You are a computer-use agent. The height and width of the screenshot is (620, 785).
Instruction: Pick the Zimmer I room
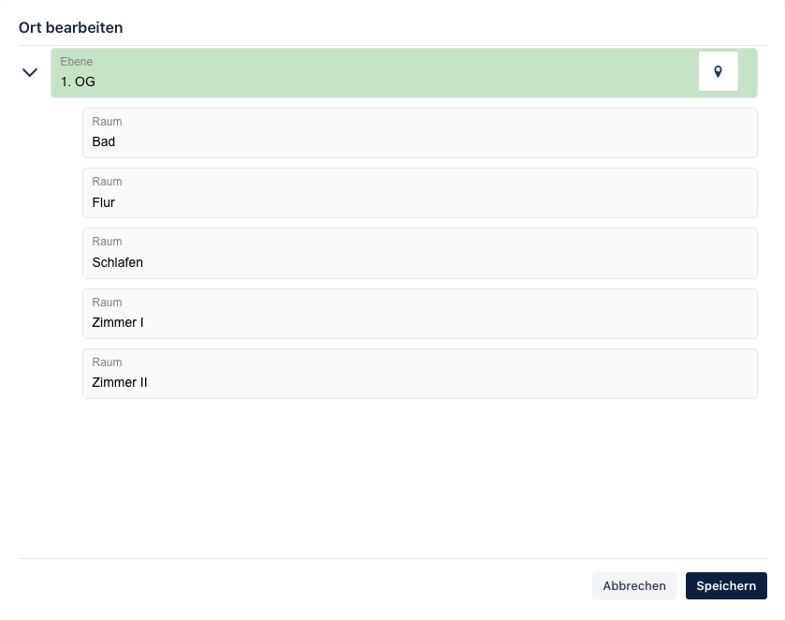(x=419, y=314)
